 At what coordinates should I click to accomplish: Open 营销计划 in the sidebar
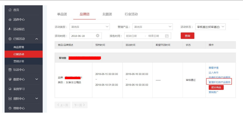click(x=24, y=61)
